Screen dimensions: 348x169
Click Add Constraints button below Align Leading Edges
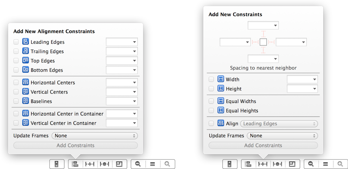(x=263, y=145)
